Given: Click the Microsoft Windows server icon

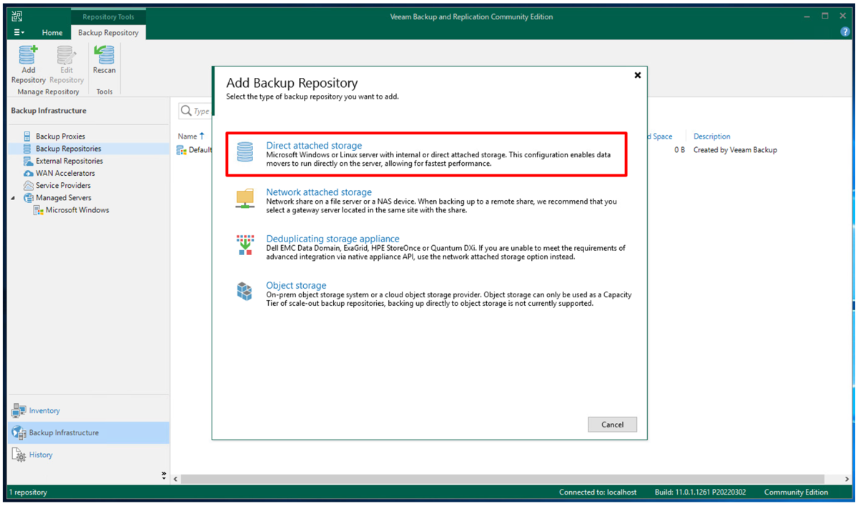Looking at the screenshot, I should [x=39, y=210].
